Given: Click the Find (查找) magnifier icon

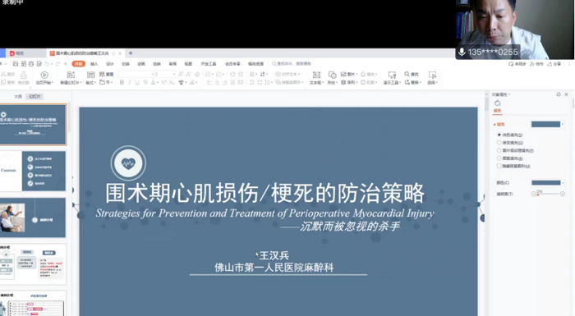Looking at the screenshot, I should click(x=407, y=74).
